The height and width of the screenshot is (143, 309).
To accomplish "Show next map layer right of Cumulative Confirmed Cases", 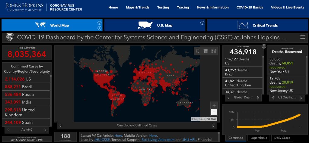I will click(213, 126).
